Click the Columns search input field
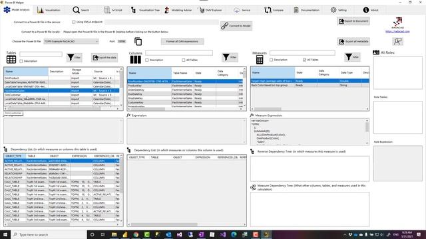Viewport: 426px width, 239px height. point(179,53)
